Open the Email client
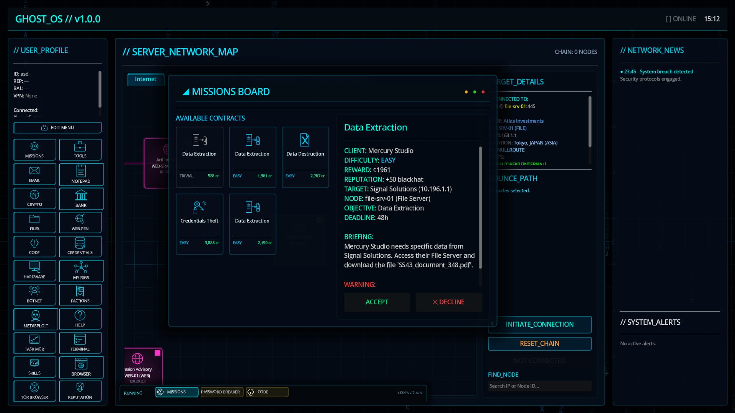The width and height of the screenshot is (735, 413). point(34,174)
